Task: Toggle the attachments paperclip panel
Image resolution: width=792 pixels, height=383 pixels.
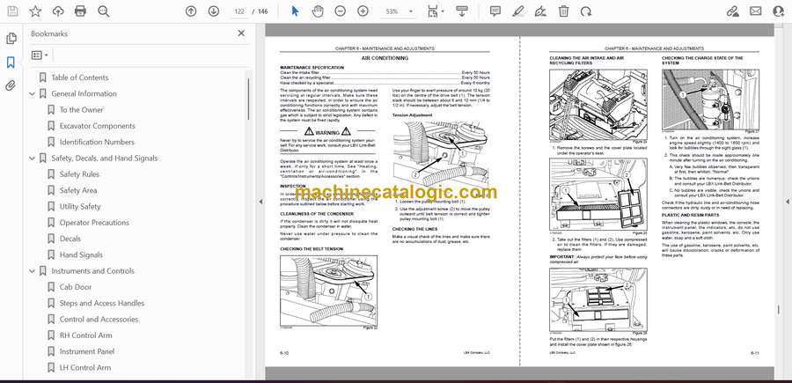Action: click(x=11, y=85)
